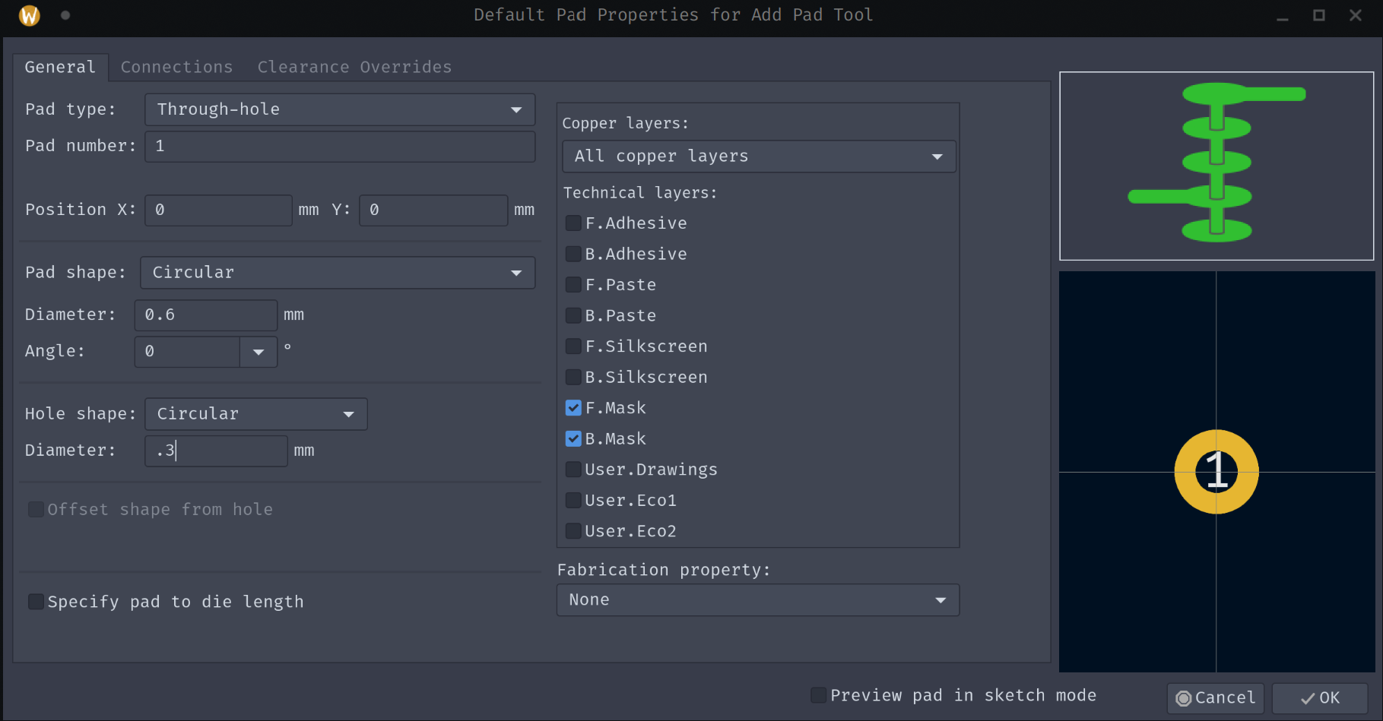Viewport: 1383px width, 721px height.
Task: Minimize the Pad Properties dialog
Action: [1282, 15]
